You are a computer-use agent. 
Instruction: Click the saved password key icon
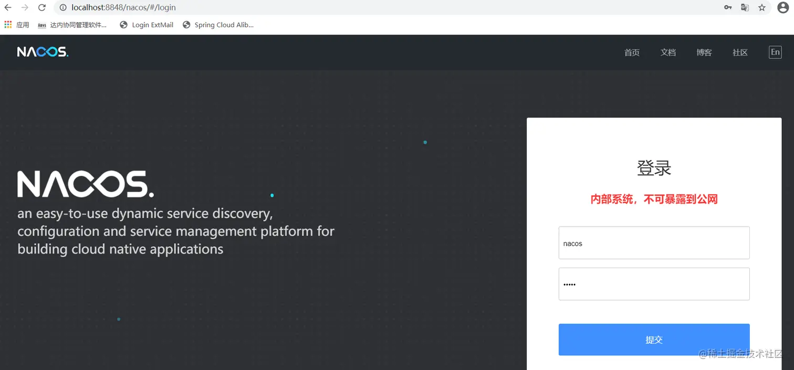728,7
